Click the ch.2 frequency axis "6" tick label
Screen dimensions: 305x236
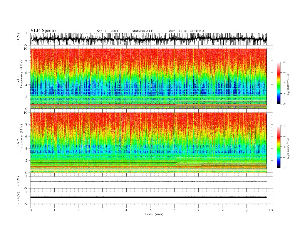coord(27,137)
